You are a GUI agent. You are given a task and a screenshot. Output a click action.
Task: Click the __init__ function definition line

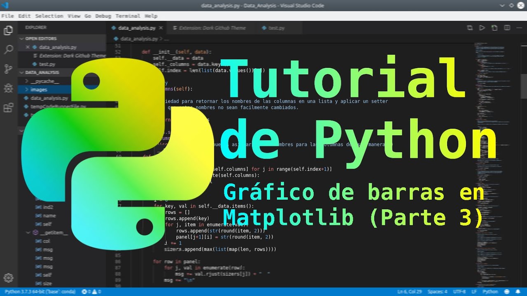(176, 52)
